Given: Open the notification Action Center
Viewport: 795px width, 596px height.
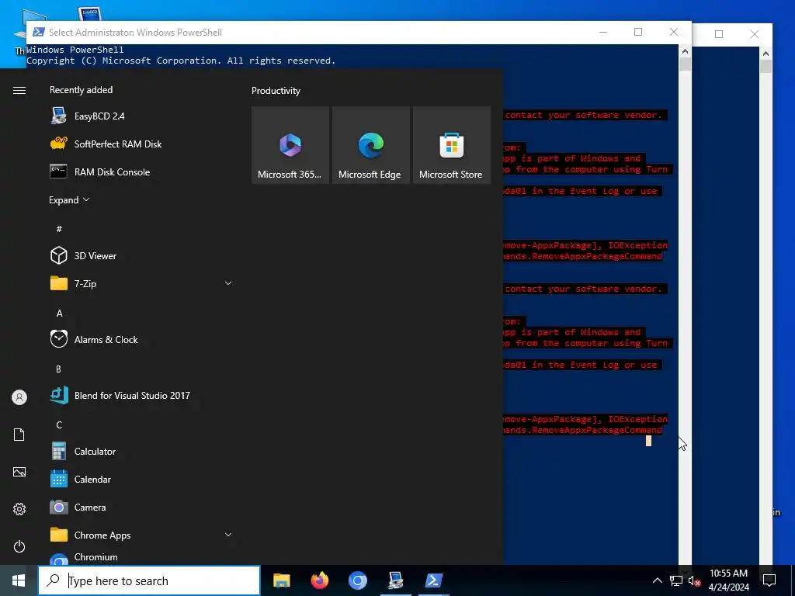Looking at the screenshot, I should 769,580.
